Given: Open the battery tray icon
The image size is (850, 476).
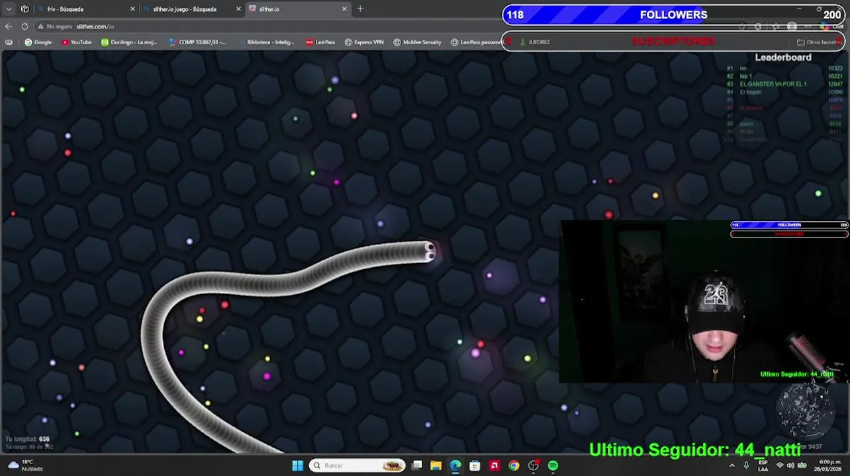Looking at the screenshot, I should (803, 465).
